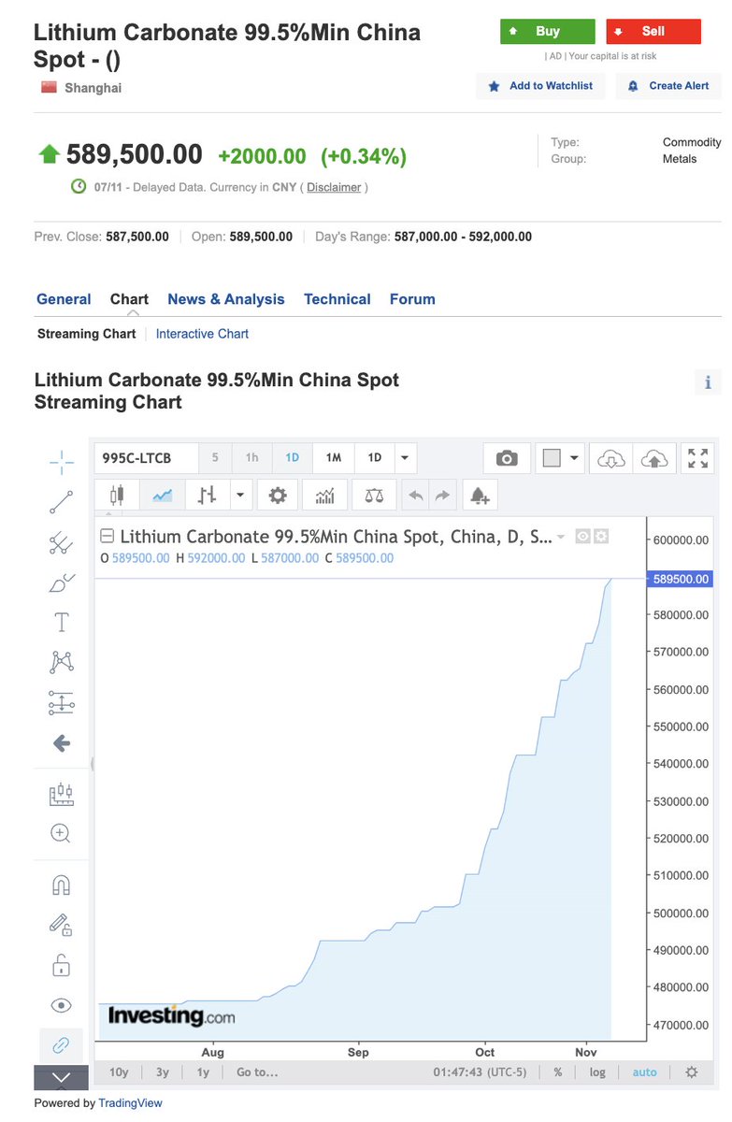Hide all drawings with eye icon
Viewport: 732px width, 1122px height.
point(62,1005)
